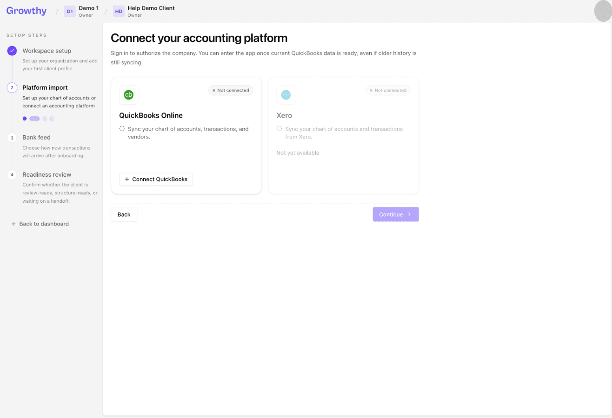The height and width of the screenshot is (418, 612).
Task: Click the Xero card title
Action: pyautogui.click(x=284, y=115)
